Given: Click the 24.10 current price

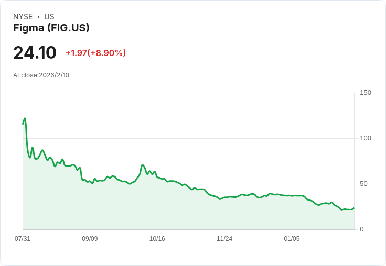Looking at the screenshot, I should point(35,53).
